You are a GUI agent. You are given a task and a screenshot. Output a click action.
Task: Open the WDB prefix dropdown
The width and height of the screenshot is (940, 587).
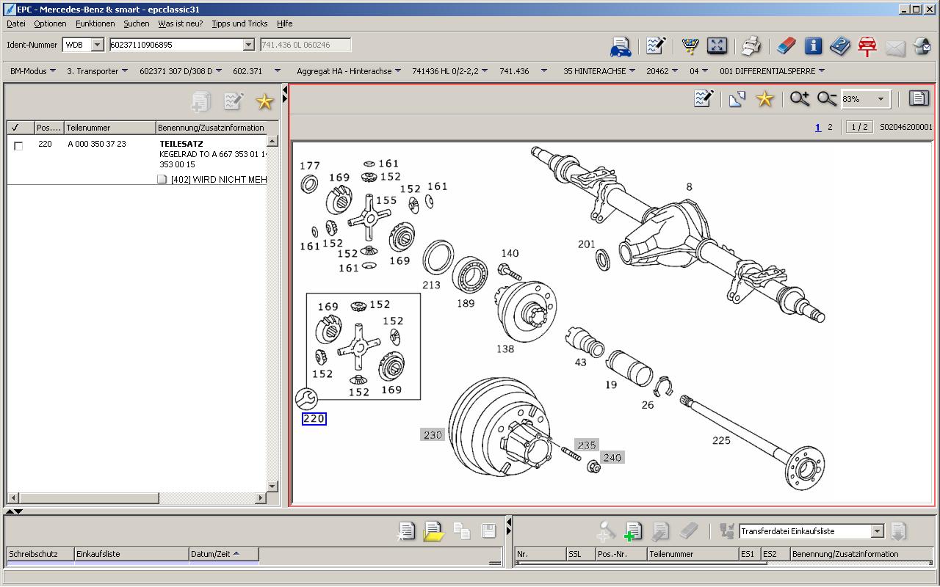pos(98,45)
